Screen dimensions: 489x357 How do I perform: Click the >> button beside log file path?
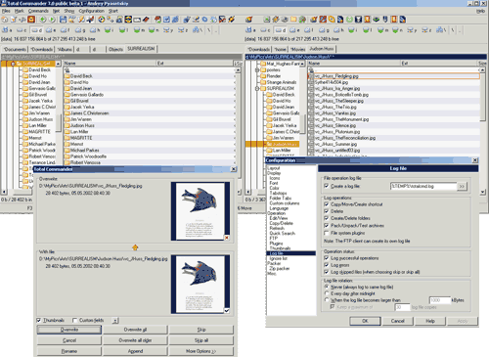point(462,186)
